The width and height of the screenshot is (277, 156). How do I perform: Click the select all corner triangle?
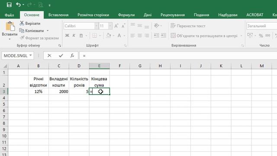(x=5, y=66)
